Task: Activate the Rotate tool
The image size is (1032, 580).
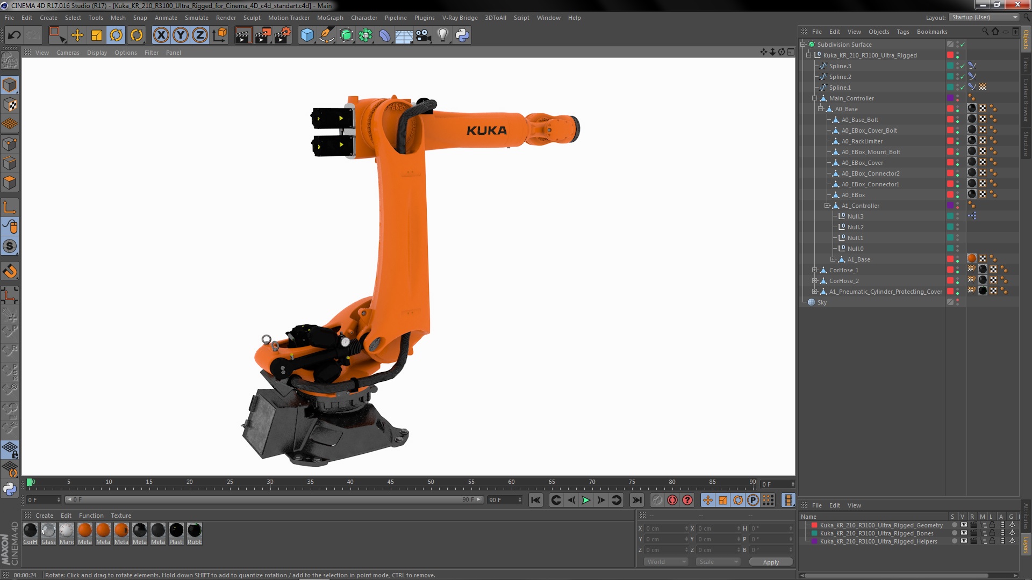Action: tap(116, 35)
